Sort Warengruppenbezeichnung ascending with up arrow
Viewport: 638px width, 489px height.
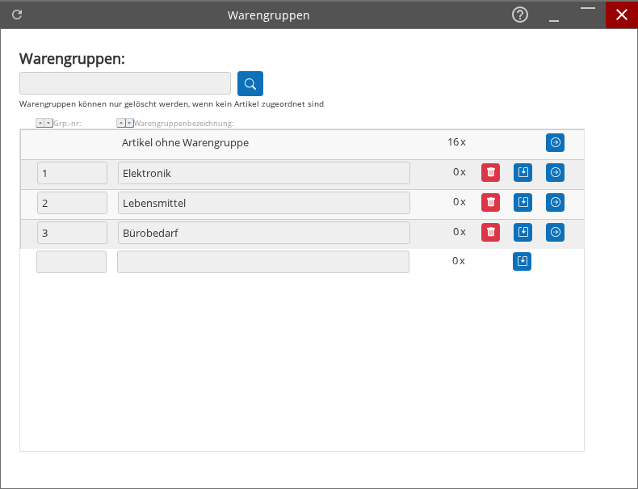coord(121,123)
